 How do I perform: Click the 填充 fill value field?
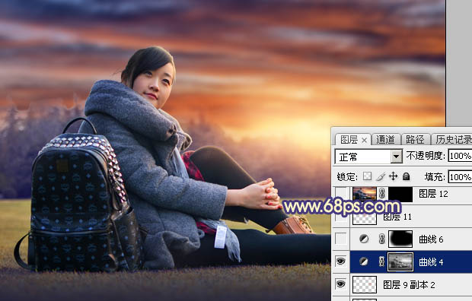tap(460, 177)
